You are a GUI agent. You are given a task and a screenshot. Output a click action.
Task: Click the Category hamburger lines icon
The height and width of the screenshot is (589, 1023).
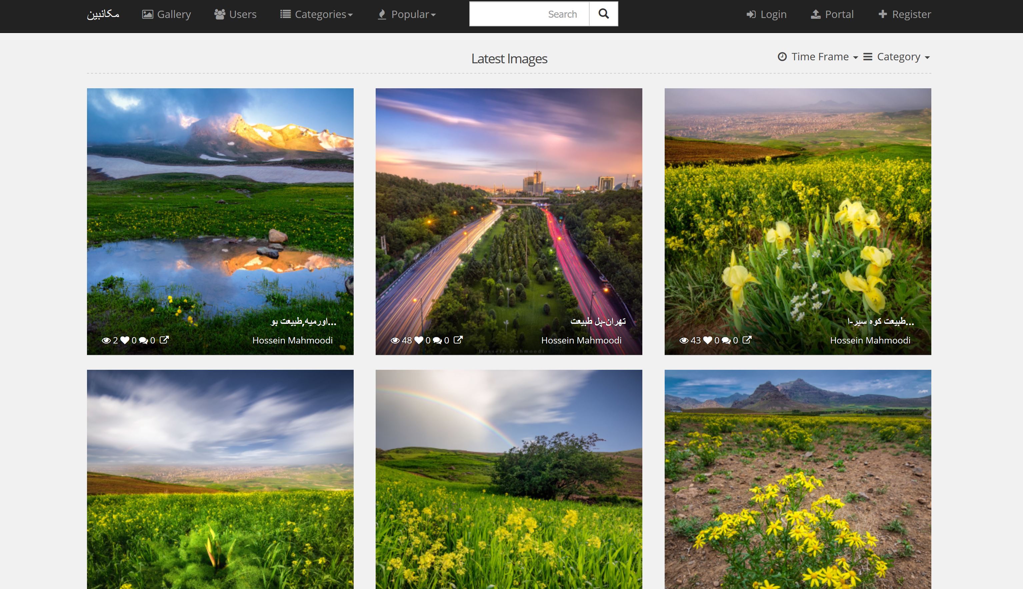[x=868, y=57]
